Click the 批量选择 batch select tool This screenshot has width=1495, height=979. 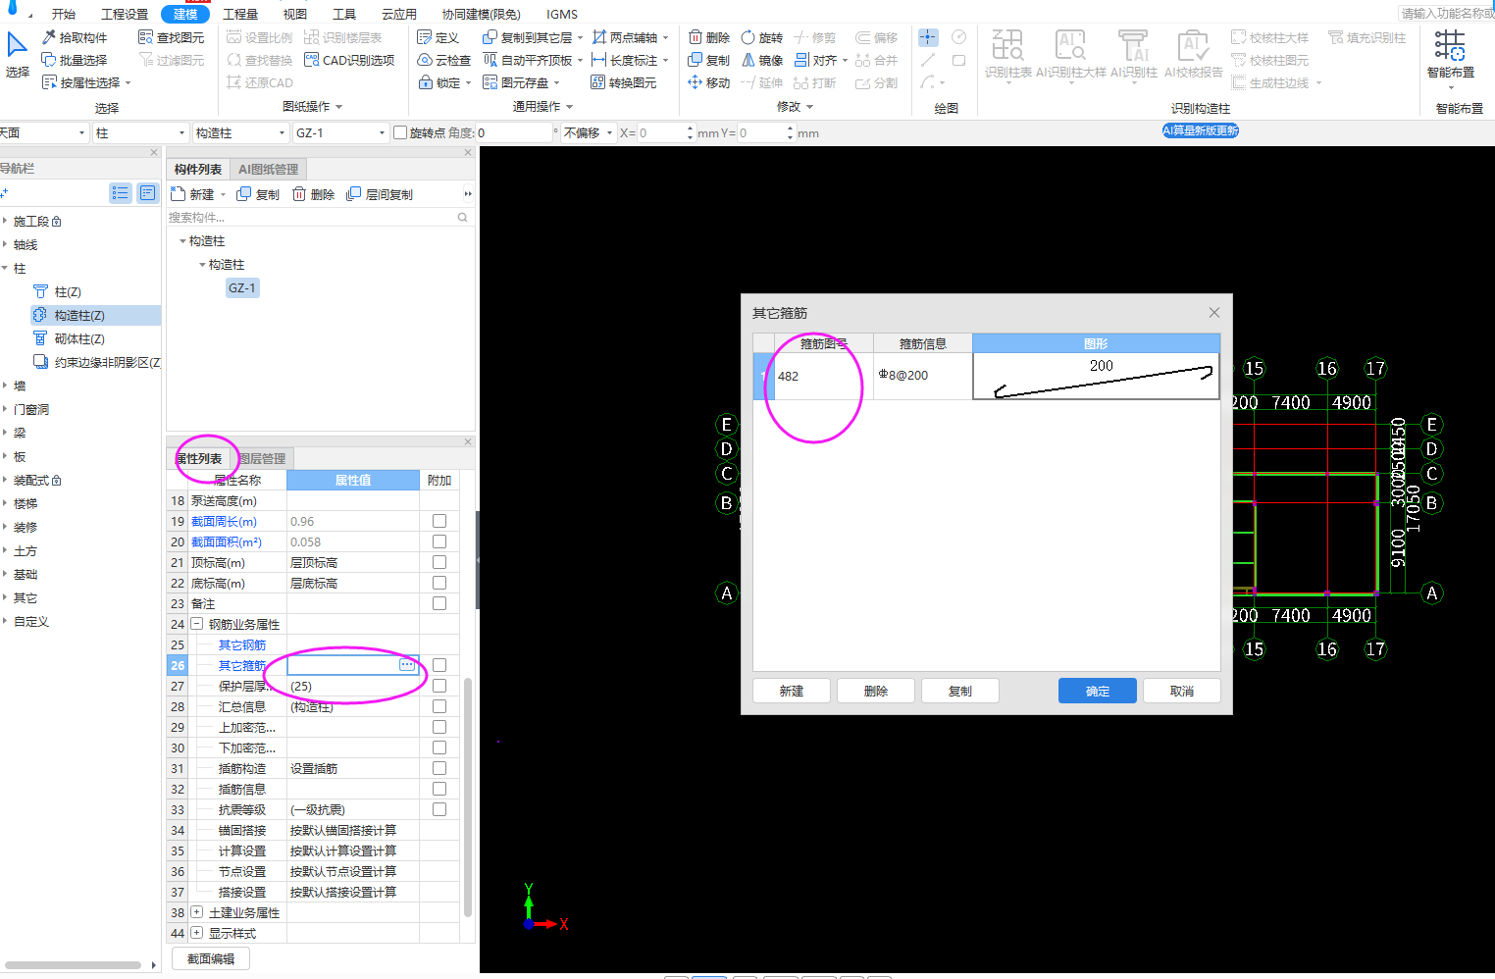tap(75, 60)
